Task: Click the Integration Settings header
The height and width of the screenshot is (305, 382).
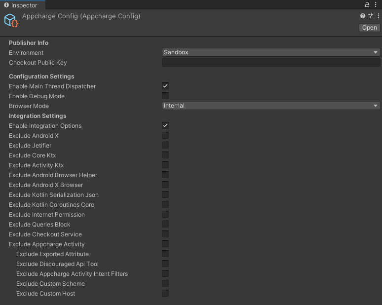Action: tap(38, 116)
